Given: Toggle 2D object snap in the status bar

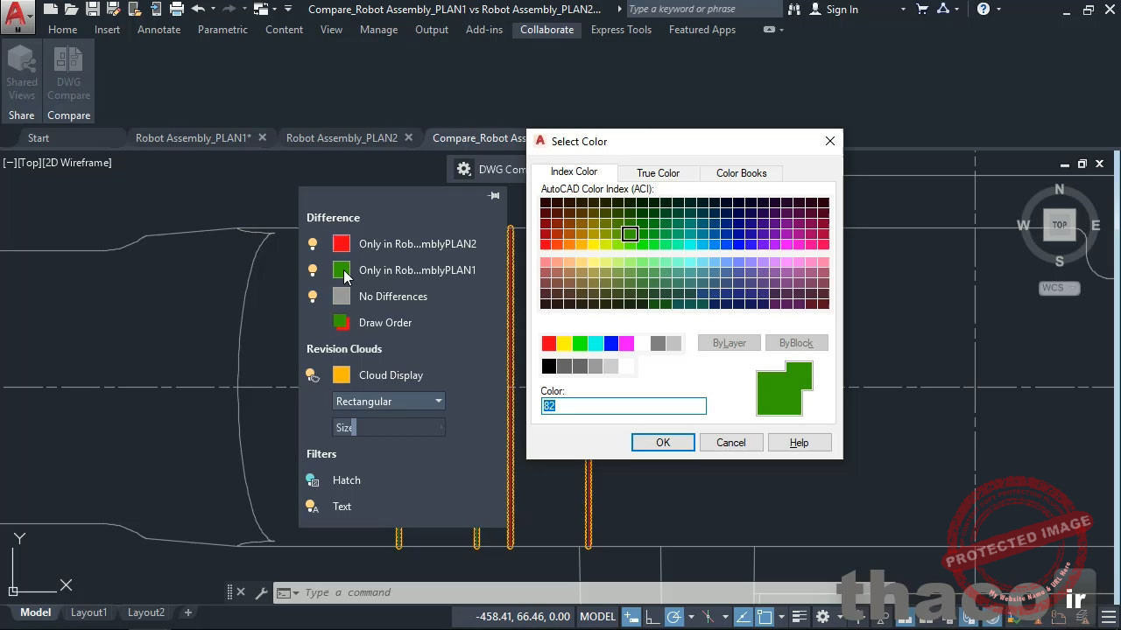Looking at the screenshot, I should (764, 617).
